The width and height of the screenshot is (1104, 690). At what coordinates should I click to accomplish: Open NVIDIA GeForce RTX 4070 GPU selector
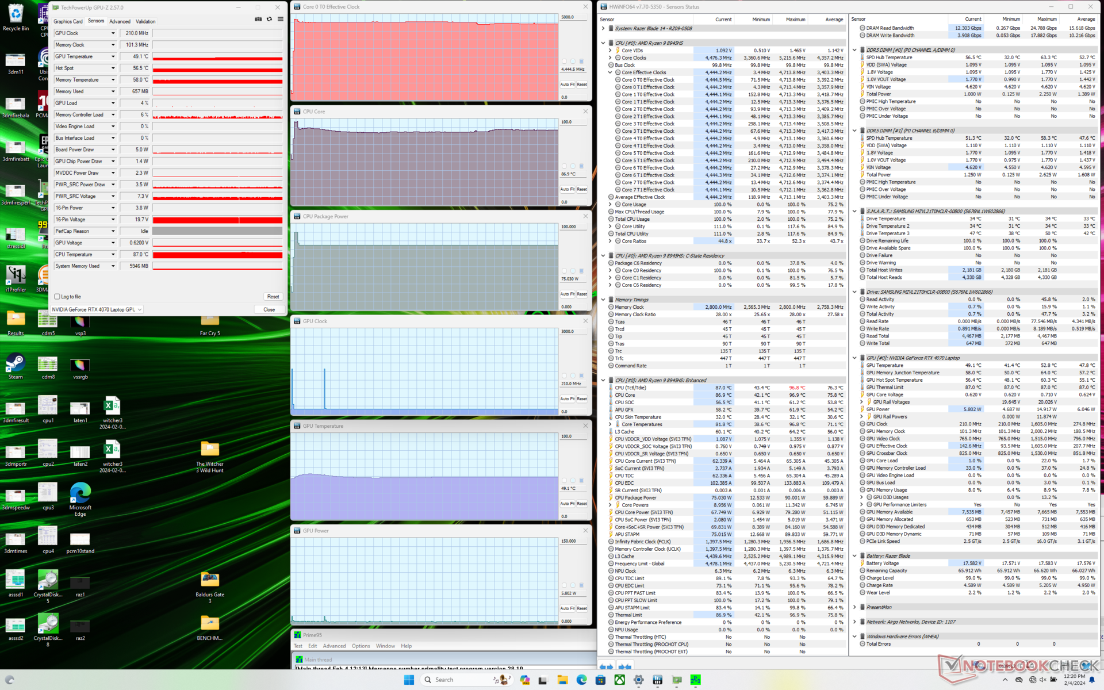pos(97,309)
